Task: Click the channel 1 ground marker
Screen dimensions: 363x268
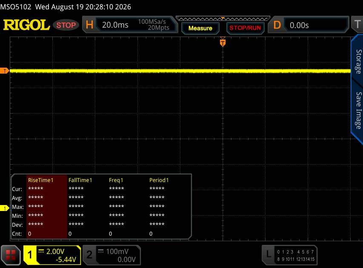Action: click(x=4, y=208)
